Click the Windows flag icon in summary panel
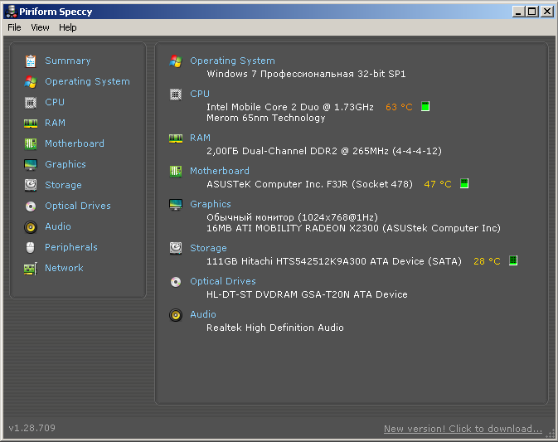This screenshot has width=558, height=442. [176, 61]
